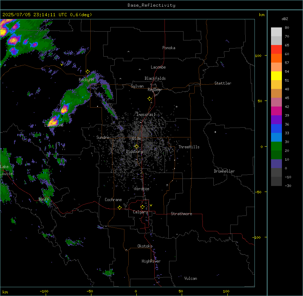This screenshot has height=296, width=303.
Task: Click the yellow V marker northeast of Calgary
Action: (151, 205)
